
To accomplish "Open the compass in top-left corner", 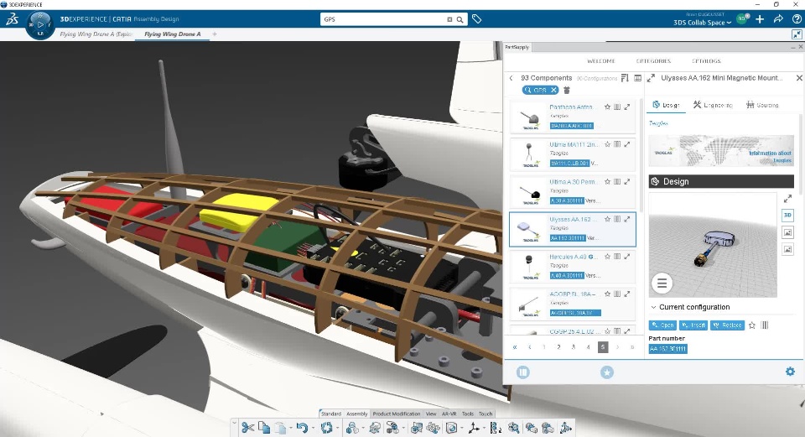I will click(40, 24).
